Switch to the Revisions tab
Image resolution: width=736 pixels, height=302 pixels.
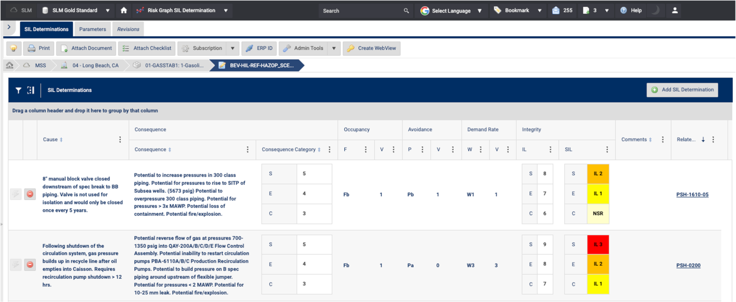128,29
